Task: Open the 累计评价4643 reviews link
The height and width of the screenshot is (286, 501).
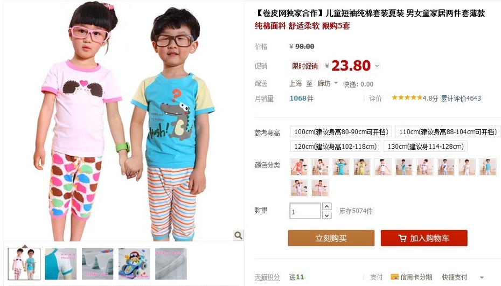Action: [x=461, y=99]
